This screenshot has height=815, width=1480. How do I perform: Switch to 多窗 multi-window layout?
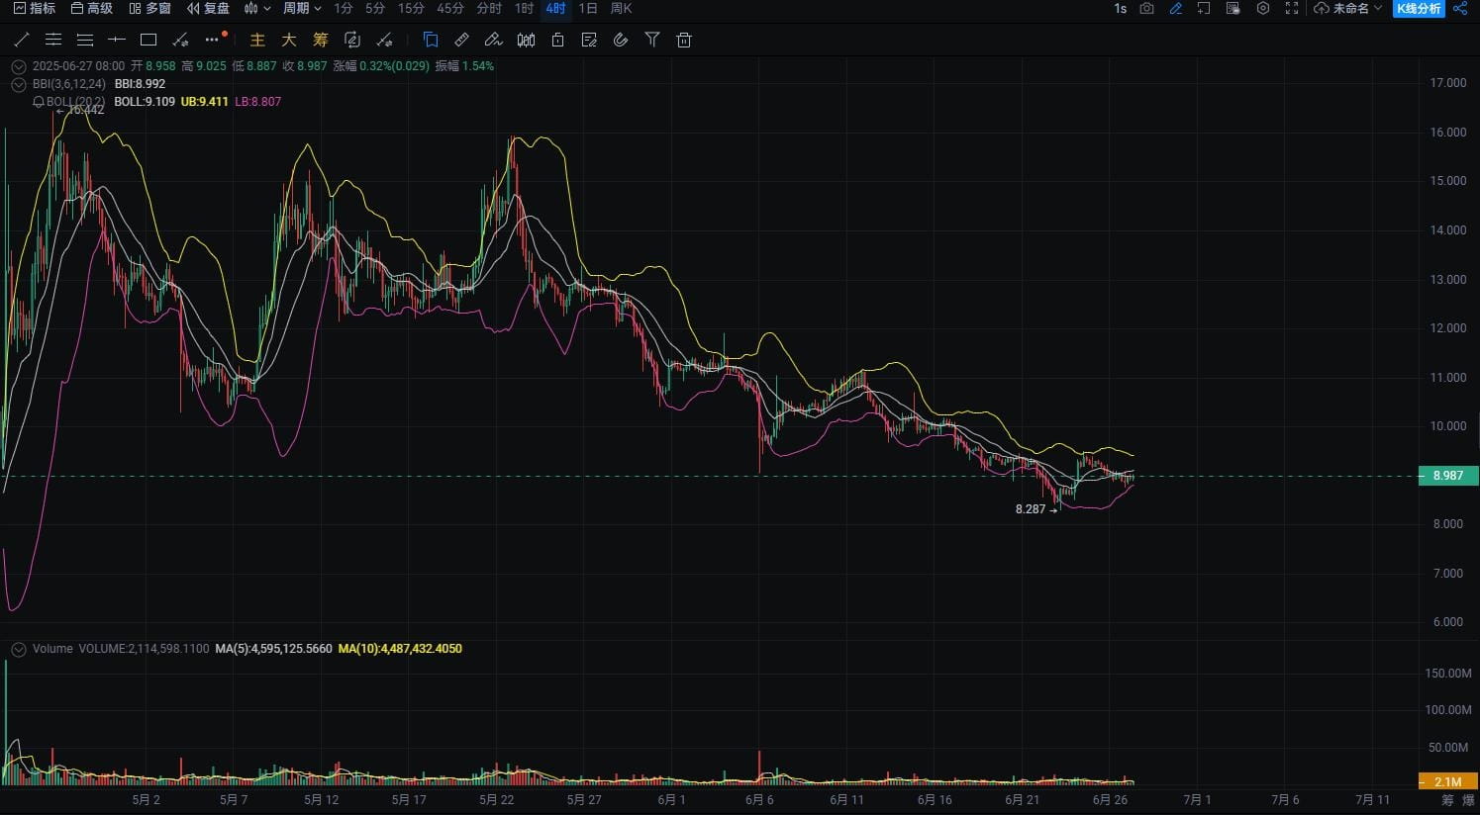150,8
